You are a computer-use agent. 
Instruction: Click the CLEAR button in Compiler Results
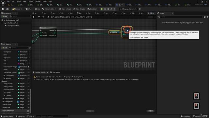[x=151, y=111]
